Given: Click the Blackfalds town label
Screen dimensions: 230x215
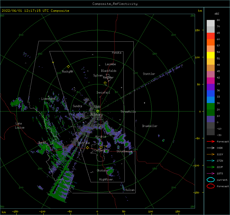Looking at the screenshot, I should [109, 71].
